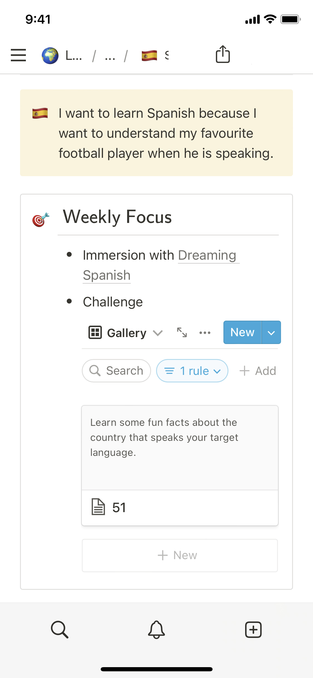Tap the new page plus-square icon
This screenshot has width=313, height=678.
tap(253, 629)
